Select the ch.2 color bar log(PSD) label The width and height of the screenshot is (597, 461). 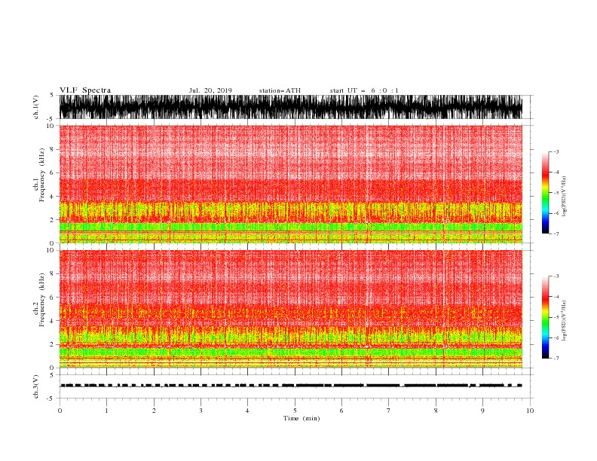565,321
